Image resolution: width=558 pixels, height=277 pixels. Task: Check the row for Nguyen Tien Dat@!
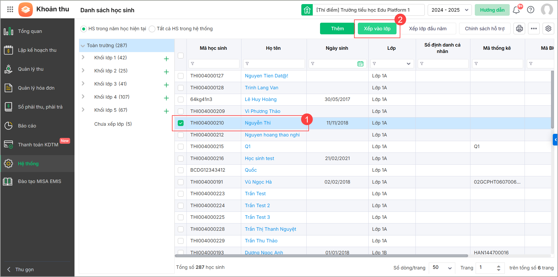pyautogui.click(x=181, y=76)
